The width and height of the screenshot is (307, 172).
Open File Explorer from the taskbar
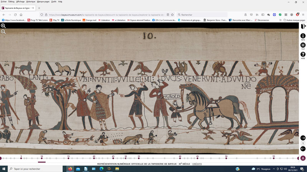click(x=117, y=169)
